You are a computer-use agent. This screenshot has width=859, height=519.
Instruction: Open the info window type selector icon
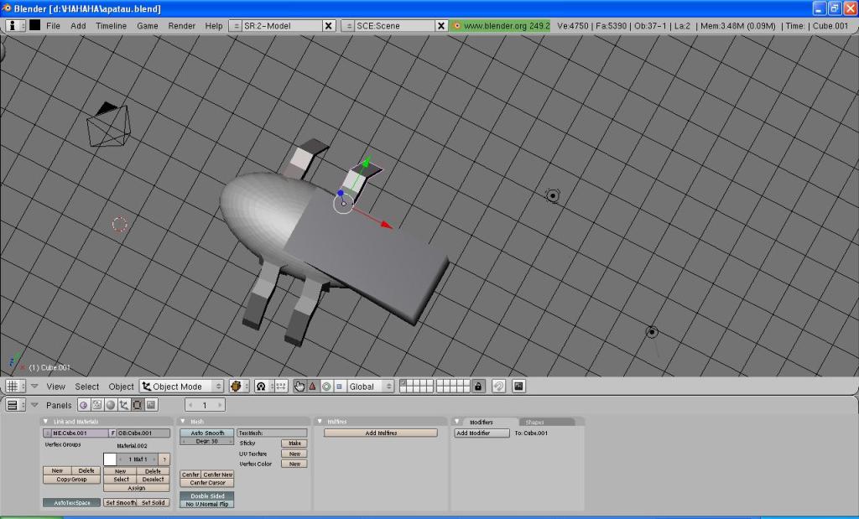13,25
